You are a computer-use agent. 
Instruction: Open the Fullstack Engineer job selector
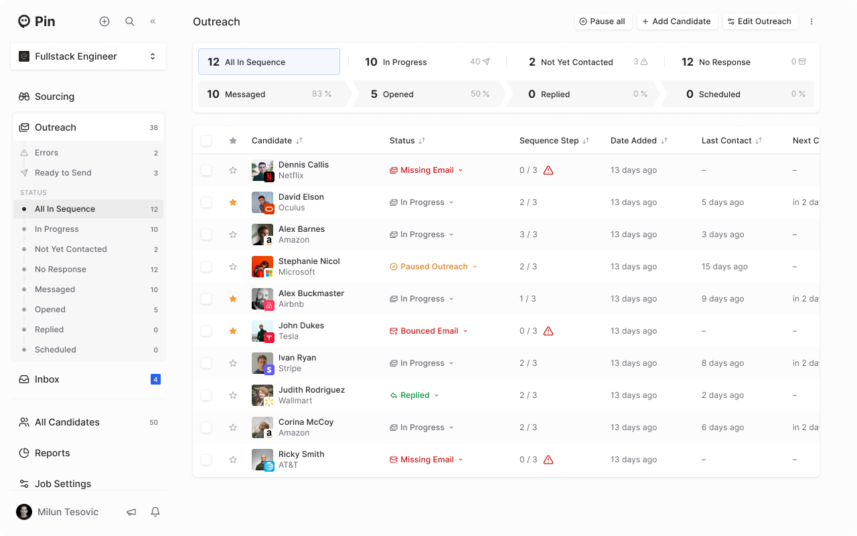(x=88, y=56)
